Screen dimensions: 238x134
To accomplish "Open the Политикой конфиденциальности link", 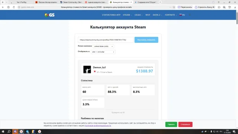I will pos(97,126).
